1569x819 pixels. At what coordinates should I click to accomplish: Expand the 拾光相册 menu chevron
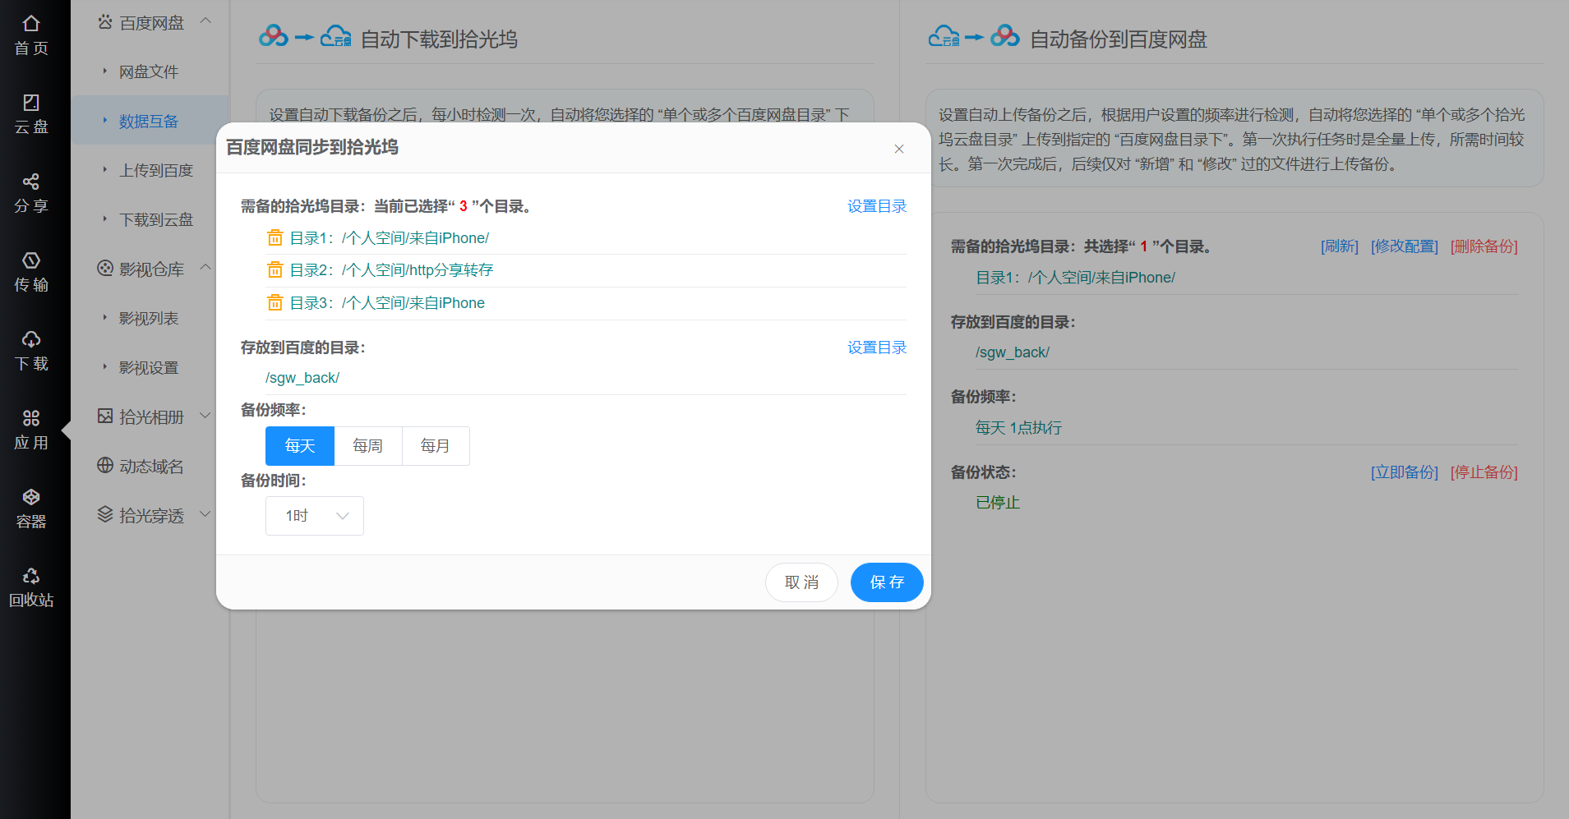click(206, 416)
